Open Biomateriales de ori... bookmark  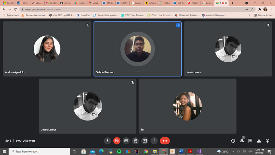[x=34, y=15]
